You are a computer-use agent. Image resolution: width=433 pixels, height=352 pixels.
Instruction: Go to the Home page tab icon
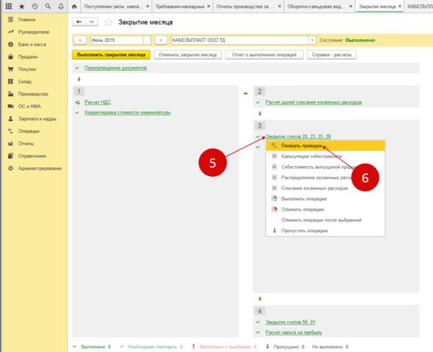(x=74, y=6)
